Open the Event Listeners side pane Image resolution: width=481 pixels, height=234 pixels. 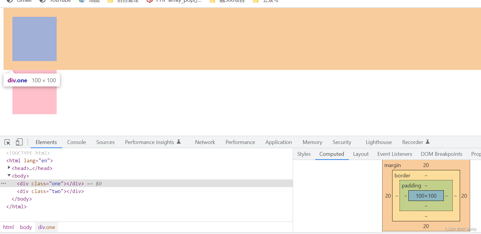(395, 154)
